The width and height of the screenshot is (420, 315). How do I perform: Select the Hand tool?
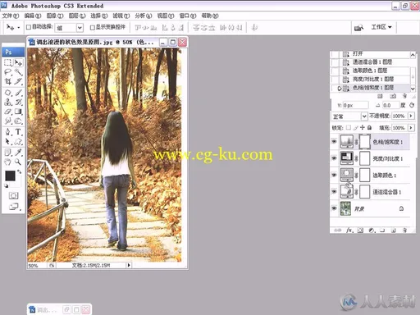pos(8,162)
